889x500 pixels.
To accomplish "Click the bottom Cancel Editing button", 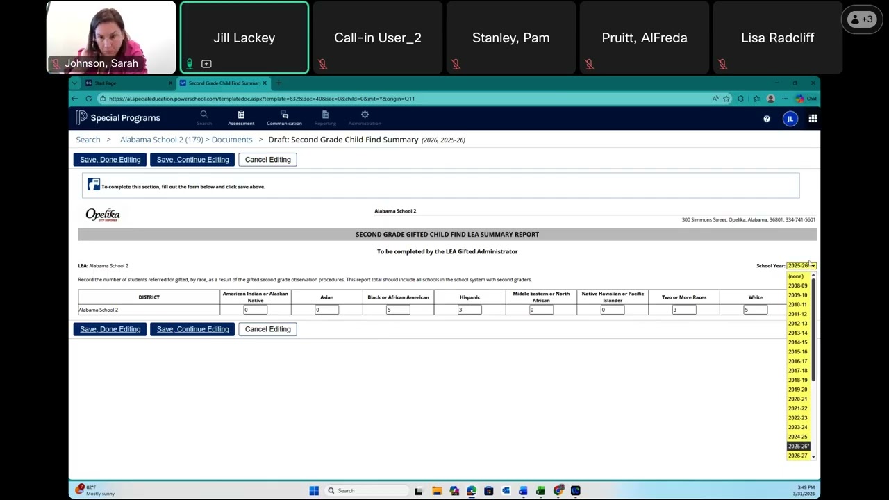I will point(267,329).
